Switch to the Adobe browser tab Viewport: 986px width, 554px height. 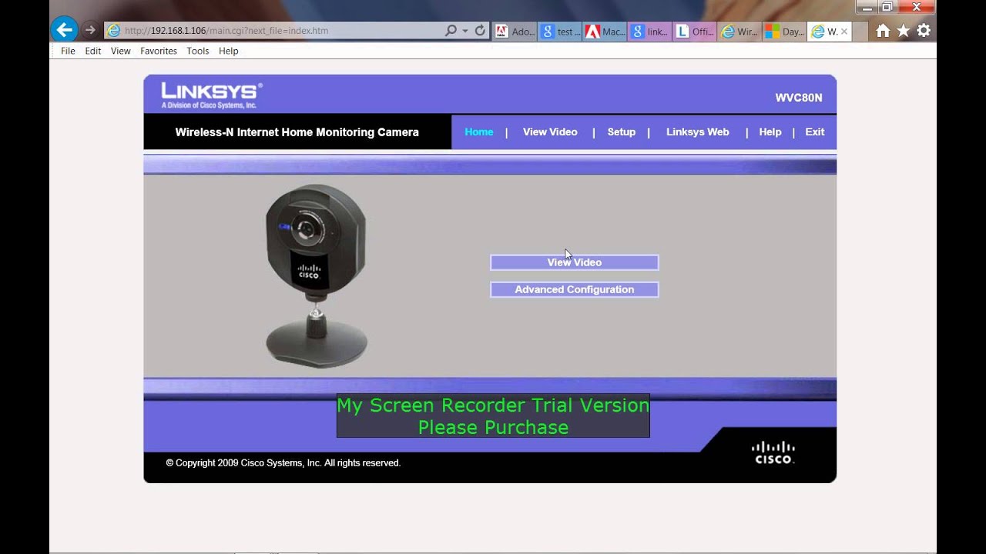point(515,32)
